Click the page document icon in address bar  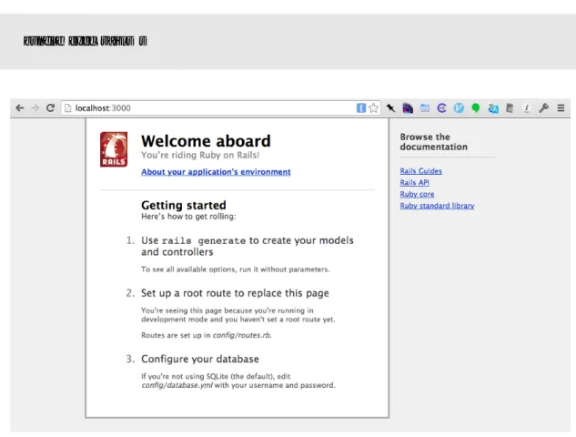[67, 108]
